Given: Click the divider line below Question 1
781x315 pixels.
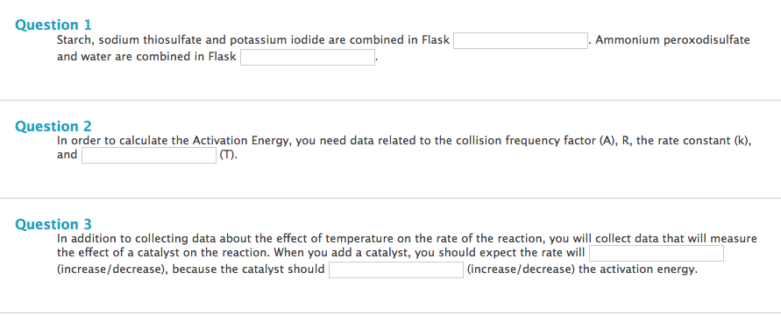Looking at the screenshot, I should (391, 101).
